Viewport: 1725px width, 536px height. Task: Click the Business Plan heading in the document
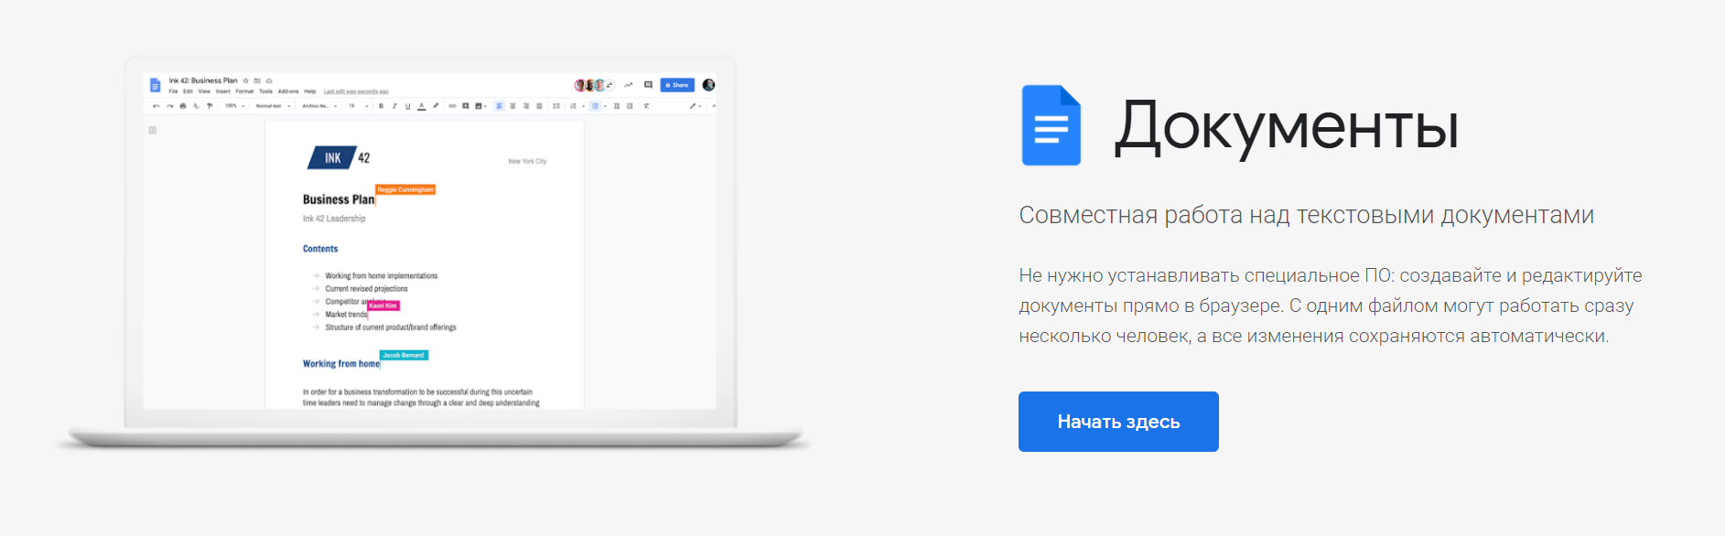coord(339,199)
